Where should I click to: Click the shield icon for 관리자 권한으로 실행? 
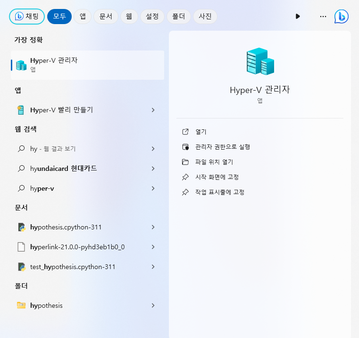pos(185,147)
